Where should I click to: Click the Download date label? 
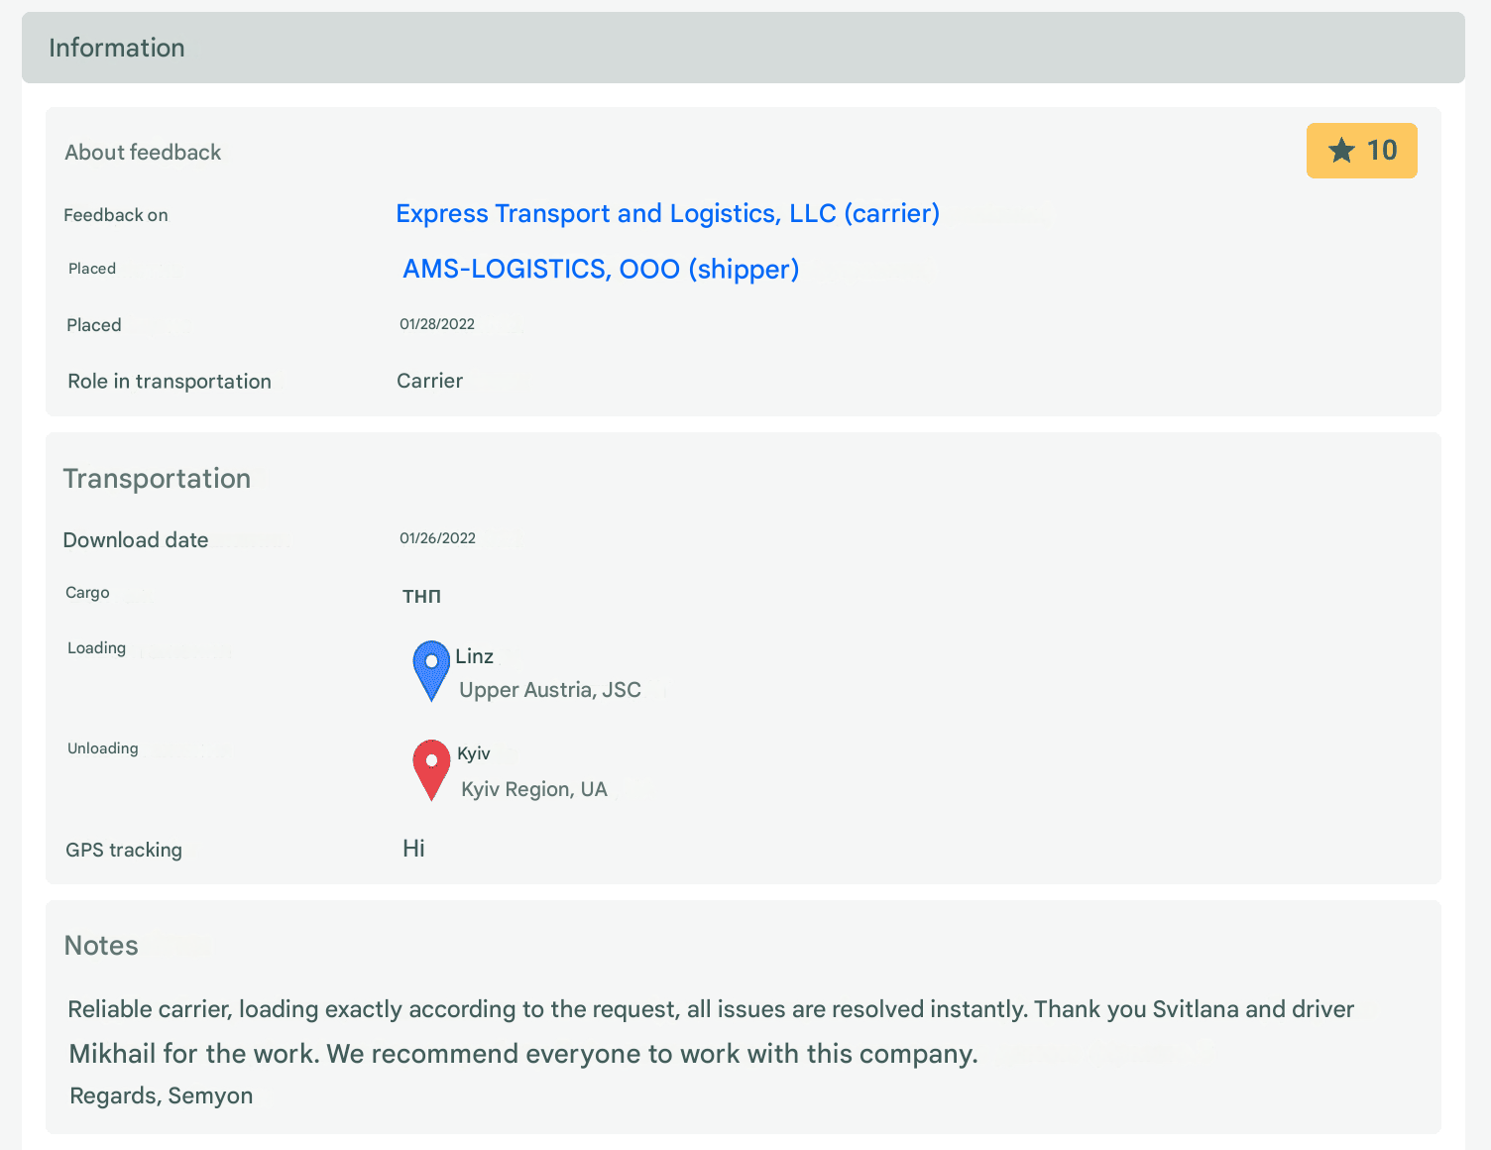[136, 540]
